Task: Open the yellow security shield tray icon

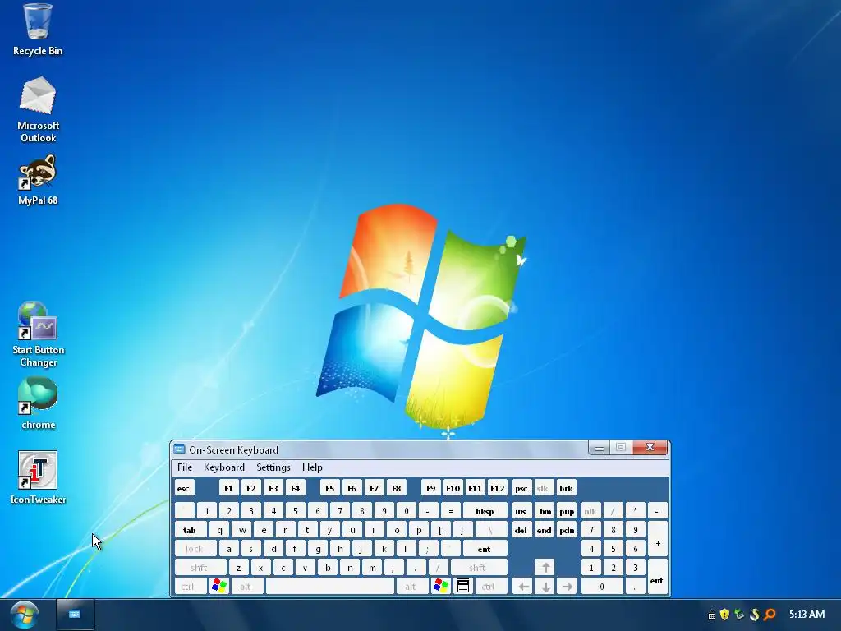Action: point(724,615)
